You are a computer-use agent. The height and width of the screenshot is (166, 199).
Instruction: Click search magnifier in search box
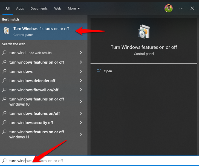4,161
